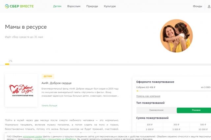Open the АиФ. Доброе сердце fund title
The image size is (211, 140).
click(56, 83)
